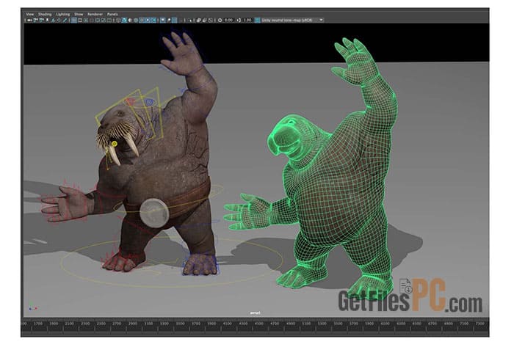Jump to frame 1700 on the timeline
The image size is (514, 347).
point(38,324)
